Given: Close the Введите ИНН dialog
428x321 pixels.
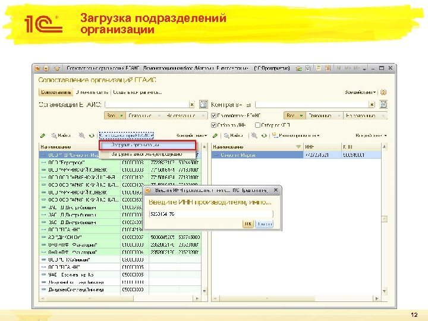Looking at the screenshot, I should tap(276, 190).
